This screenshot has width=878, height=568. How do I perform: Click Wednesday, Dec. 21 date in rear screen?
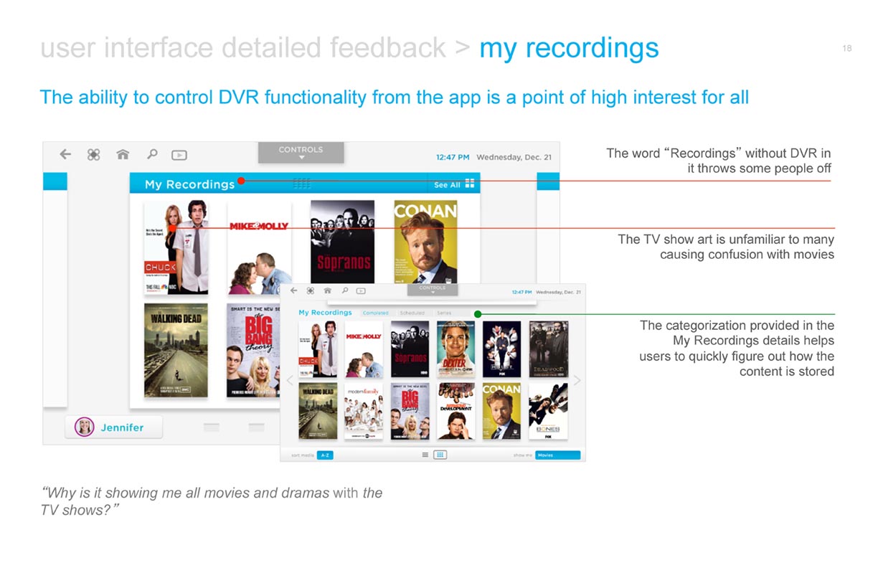pos(514,157)
